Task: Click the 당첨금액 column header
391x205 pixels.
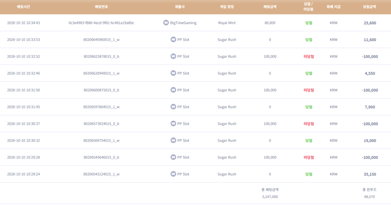Action: pos(369,7)
